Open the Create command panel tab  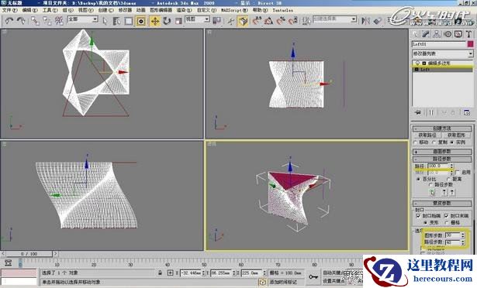click(x=415, y=34)
